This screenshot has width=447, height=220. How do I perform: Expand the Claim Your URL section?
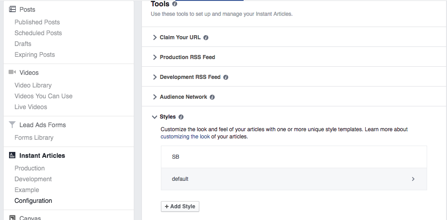[x=155, y=37]
